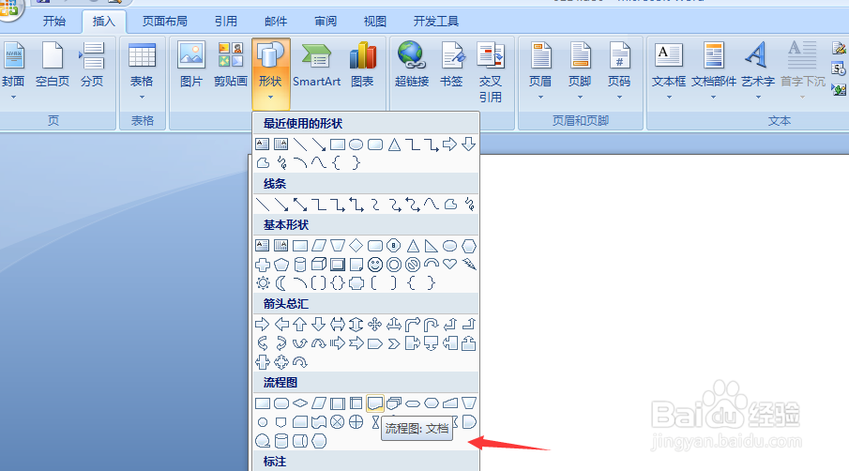849x471 pixels.
Task: Pick the scribble line in 线条
Action: click(x=469, y=205)
